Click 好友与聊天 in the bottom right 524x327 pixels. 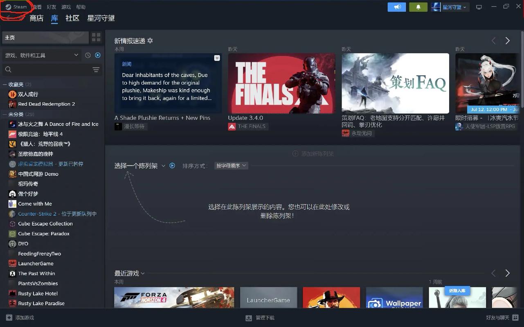500,317
